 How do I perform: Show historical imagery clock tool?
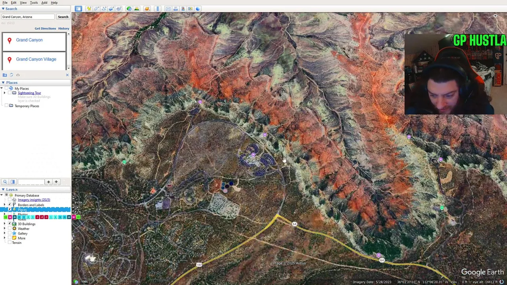click(129, 9)
